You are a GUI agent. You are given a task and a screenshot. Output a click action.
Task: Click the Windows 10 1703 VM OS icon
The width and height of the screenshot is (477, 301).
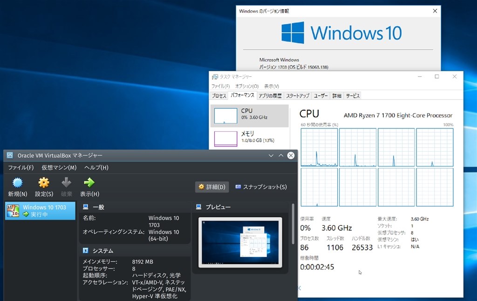(x=13, y=211)
